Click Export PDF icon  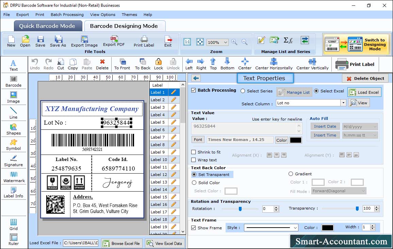114,41
